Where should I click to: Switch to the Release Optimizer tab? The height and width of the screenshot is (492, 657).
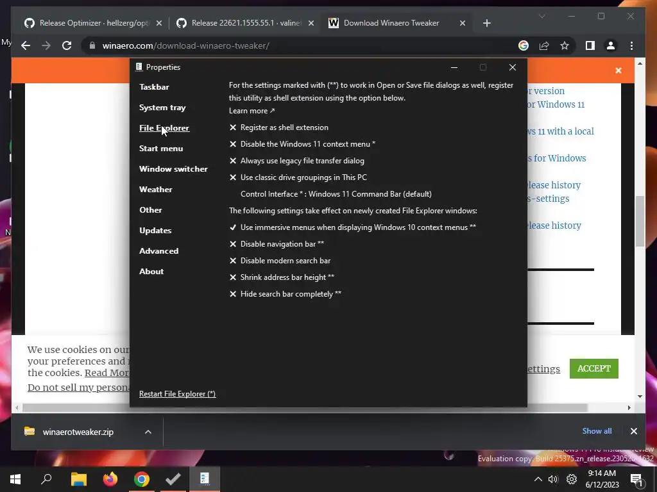[87, 23]
